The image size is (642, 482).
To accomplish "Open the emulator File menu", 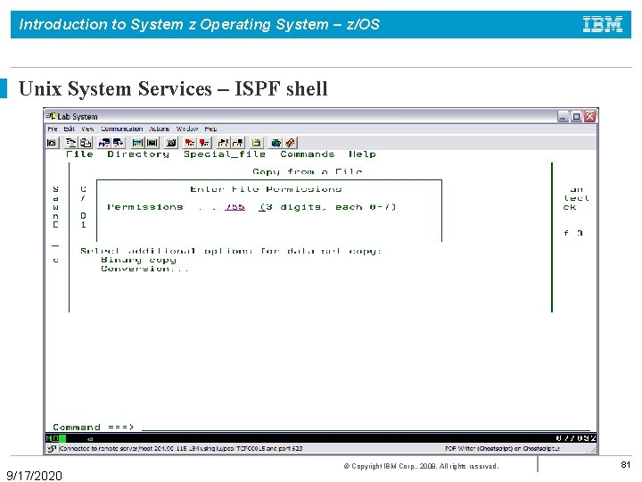I will pos(53,129).
